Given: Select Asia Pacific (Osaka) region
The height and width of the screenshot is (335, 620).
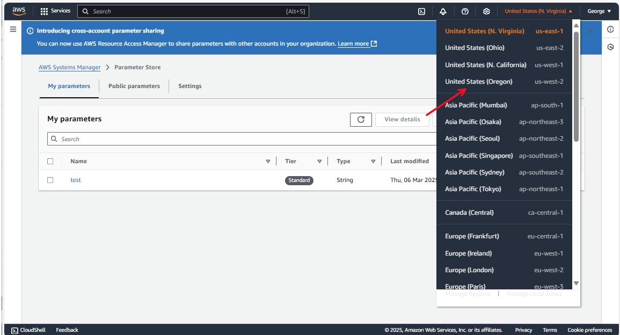Looking at the screenshot, I should pos(504,122).
